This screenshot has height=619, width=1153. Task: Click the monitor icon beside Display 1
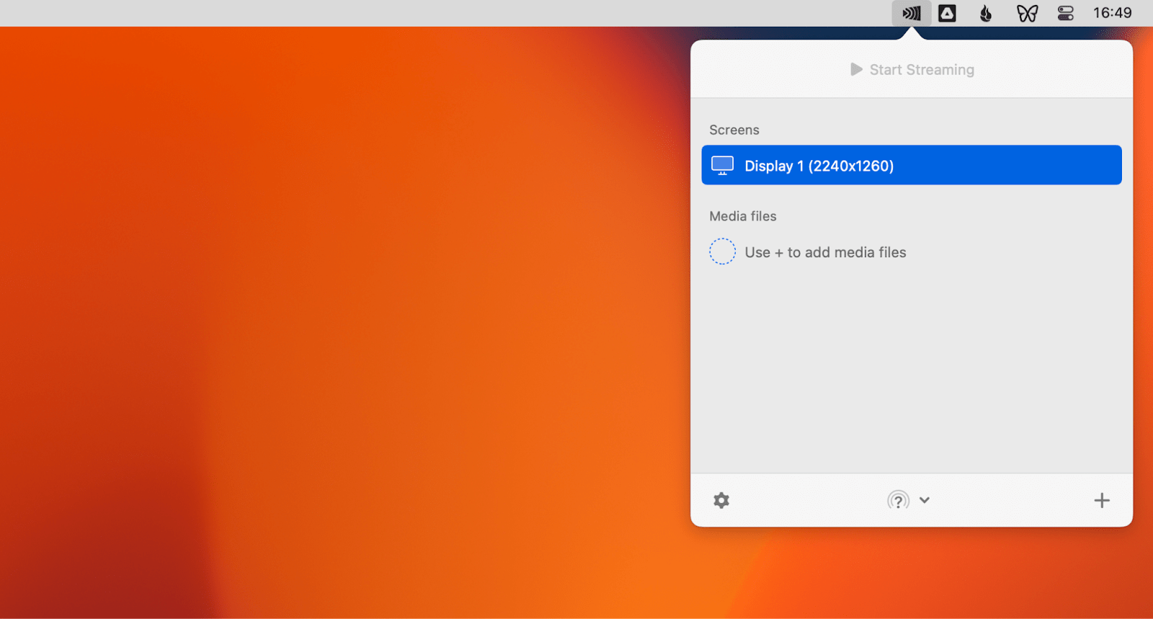722,165
